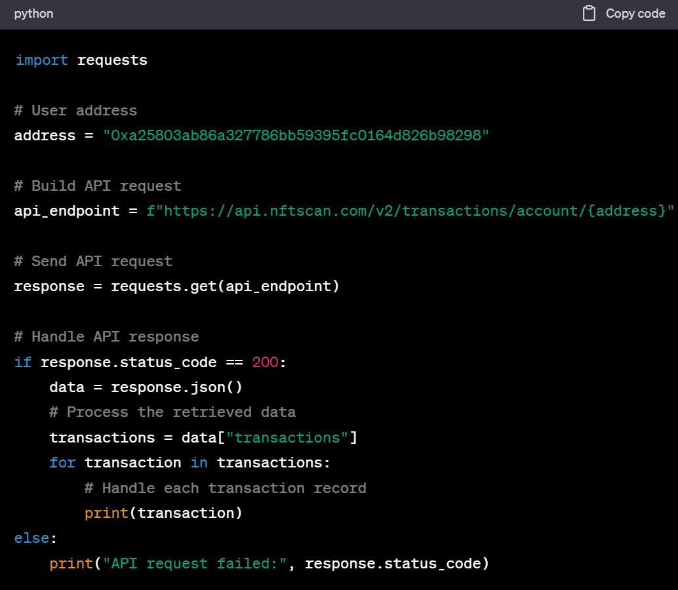Screen dimensions: 678x590
Task: Click the '# Handle API response' comment
Action: point(106,337)
